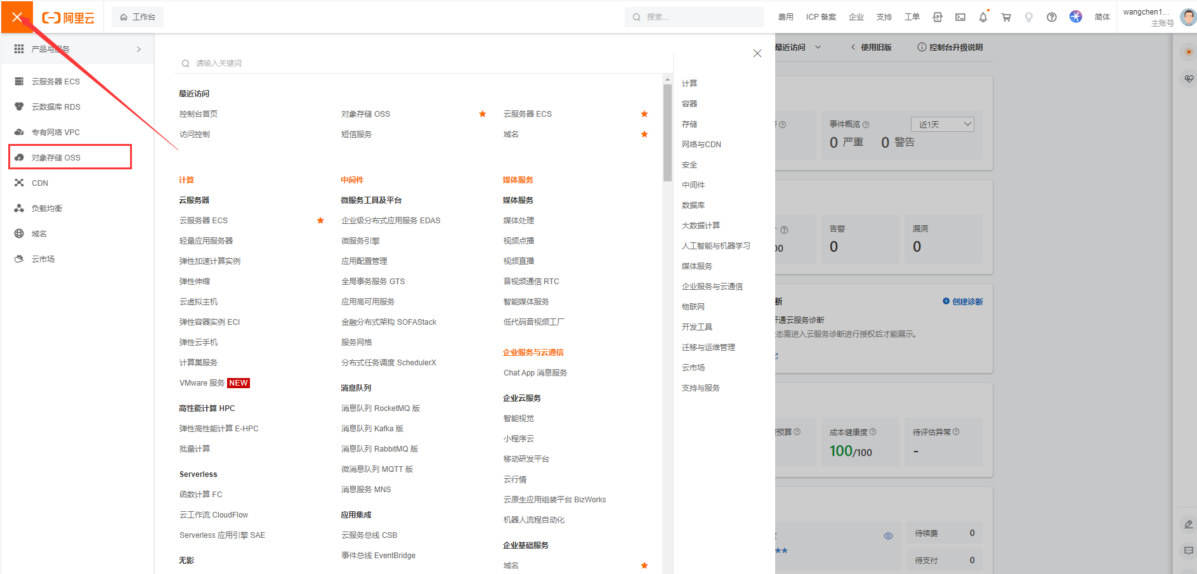Open the 费用 top menu
Image resolution: width=1197 pixels, height=574 pixels.
(x=785, y=17)
